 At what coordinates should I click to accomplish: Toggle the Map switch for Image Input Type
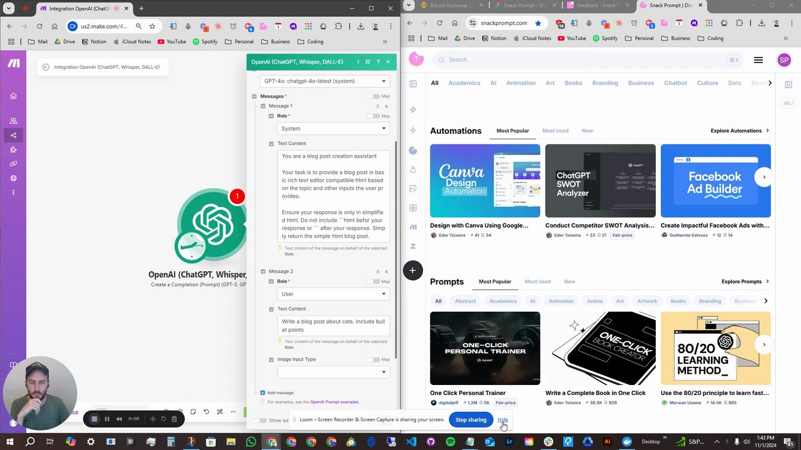(x=373, y=360)
